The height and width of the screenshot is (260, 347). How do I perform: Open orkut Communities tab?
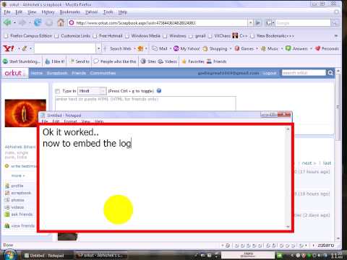click(x=103, y=73)
